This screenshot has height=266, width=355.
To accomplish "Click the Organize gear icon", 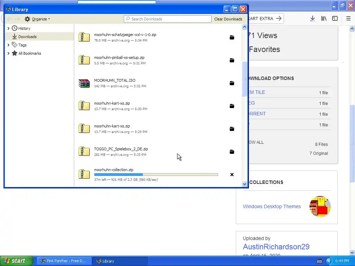I will pos(27,19).
